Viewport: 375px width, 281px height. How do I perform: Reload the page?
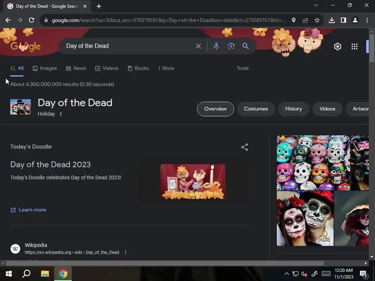31,20
